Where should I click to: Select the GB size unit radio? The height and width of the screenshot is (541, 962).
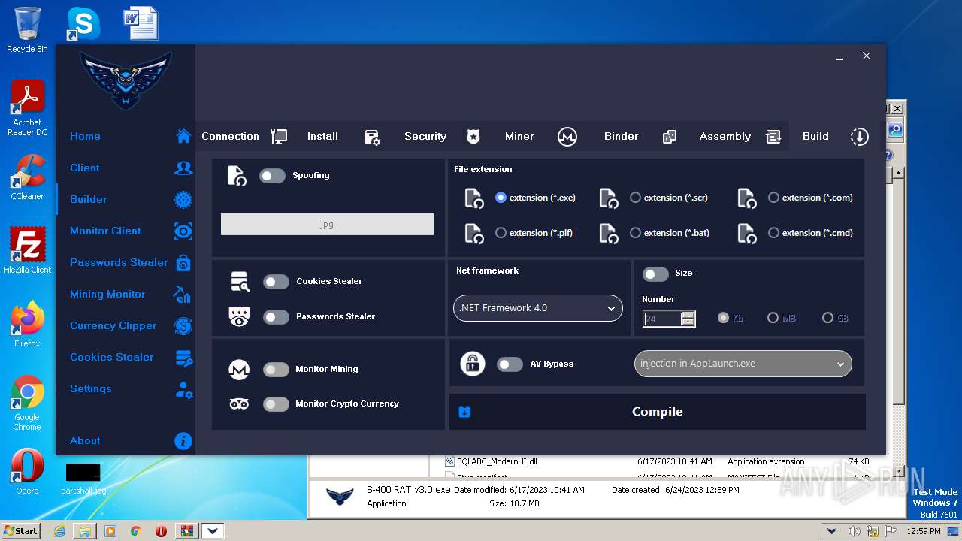coord(827,318)
